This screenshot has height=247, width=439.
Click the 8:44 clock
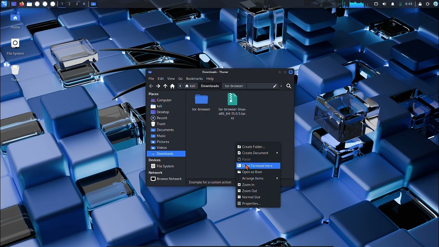tap(409, 4)
